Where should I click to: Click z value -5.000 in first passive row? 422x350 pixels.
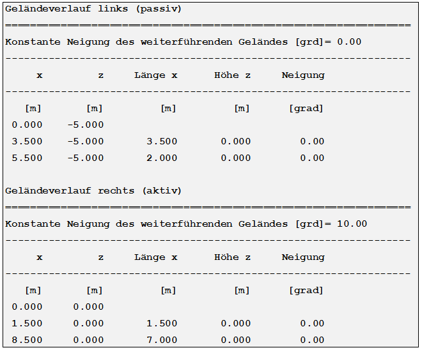[x=86, y=125]
